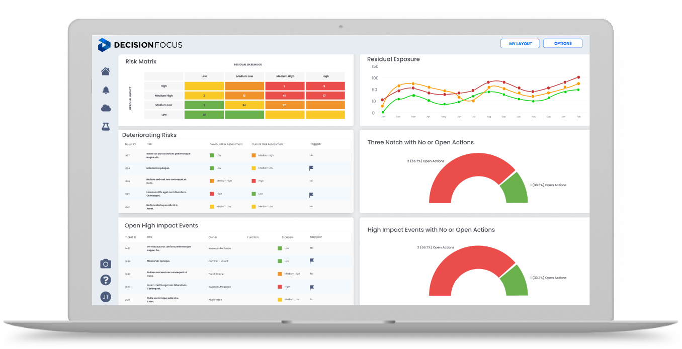Click the camera snapshot icon
The image size is (682, 349).
106,264
